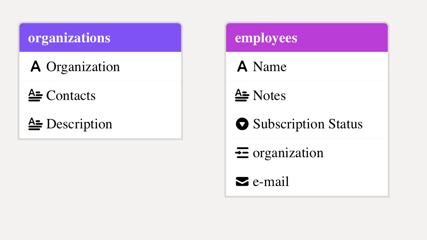Screen dimensions: 427x240
Task: Click the link-row icon beside organization field
Action: click(242, 153)
